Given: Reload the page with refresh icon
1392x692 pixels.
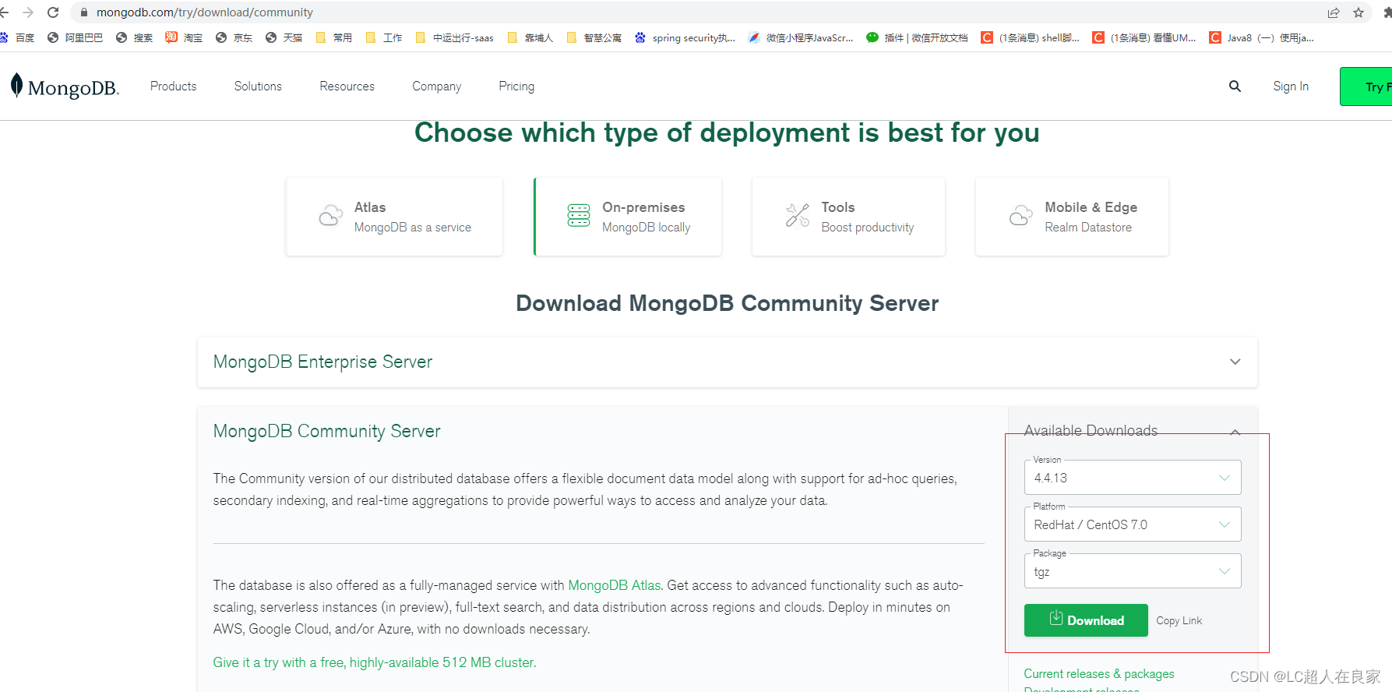Looking at the screenshot, I should pos(53,12).
